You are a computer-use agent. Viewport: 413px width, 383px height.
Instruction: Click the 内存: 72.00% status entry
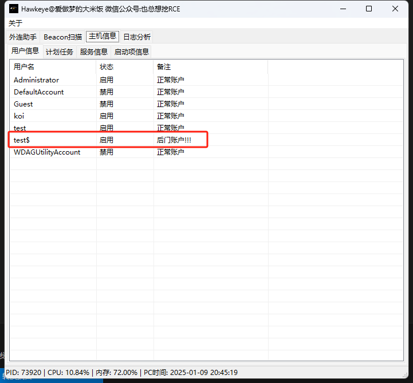(116, 373)
